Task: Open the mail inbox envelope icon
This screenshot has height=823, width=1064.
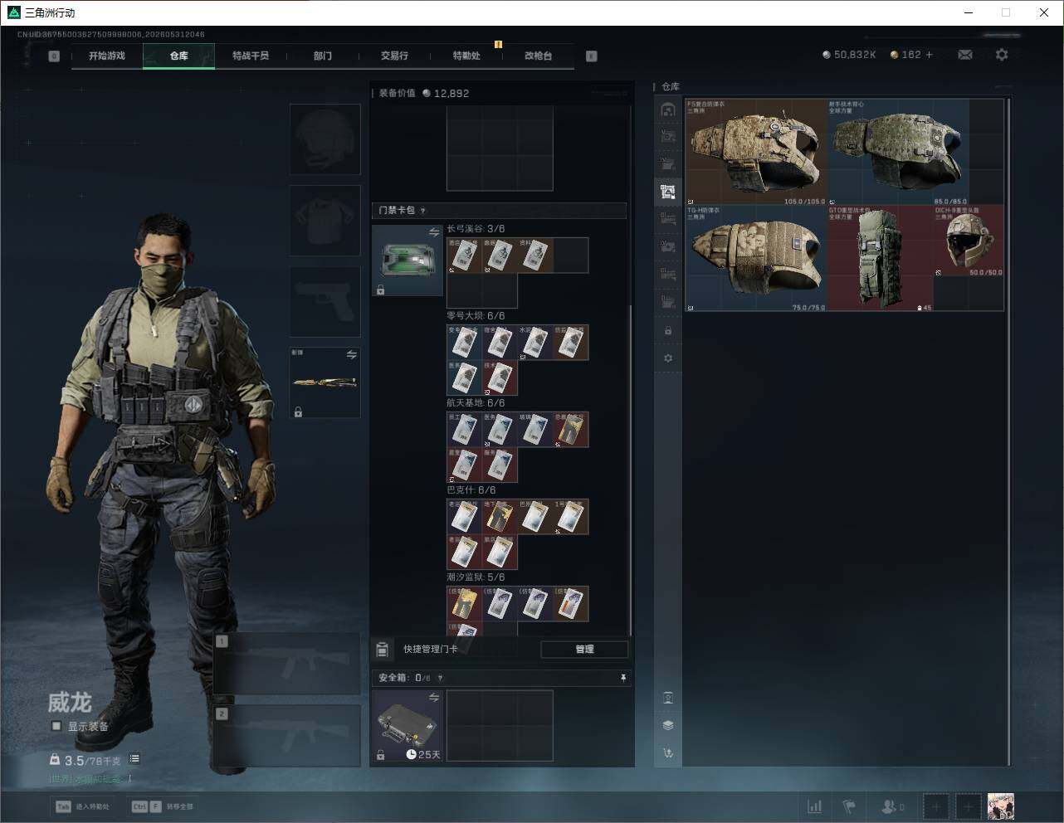Action: (x=965, y=55)
